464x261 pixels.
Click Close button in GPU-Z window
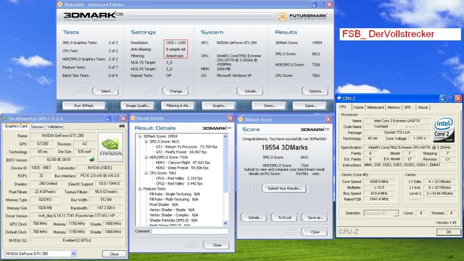pos(114,254)
